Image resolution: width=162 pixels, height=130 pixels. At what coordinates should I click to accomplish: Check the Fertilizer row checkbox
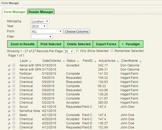click(14, 73)
